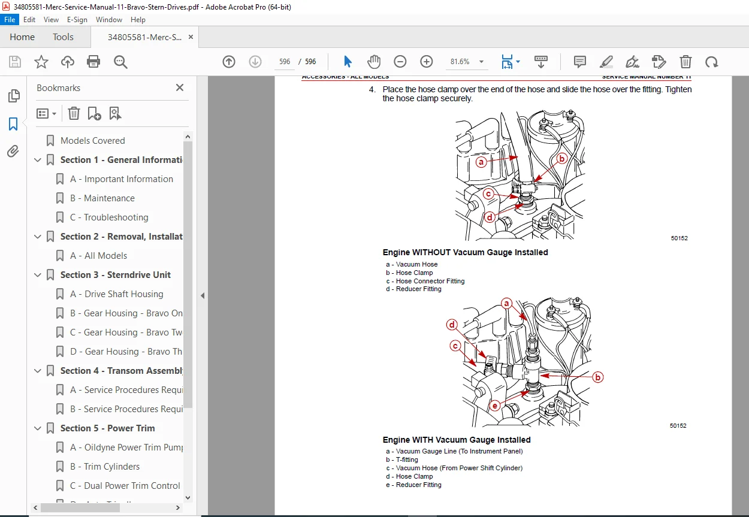Rotate page with circular arrow icon
Viewport: 749px width, 517px height.
coord(711,62)
